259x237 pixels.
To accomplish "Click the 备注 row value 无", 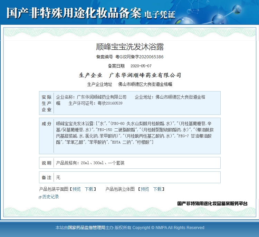I will [x=58, y=177].
